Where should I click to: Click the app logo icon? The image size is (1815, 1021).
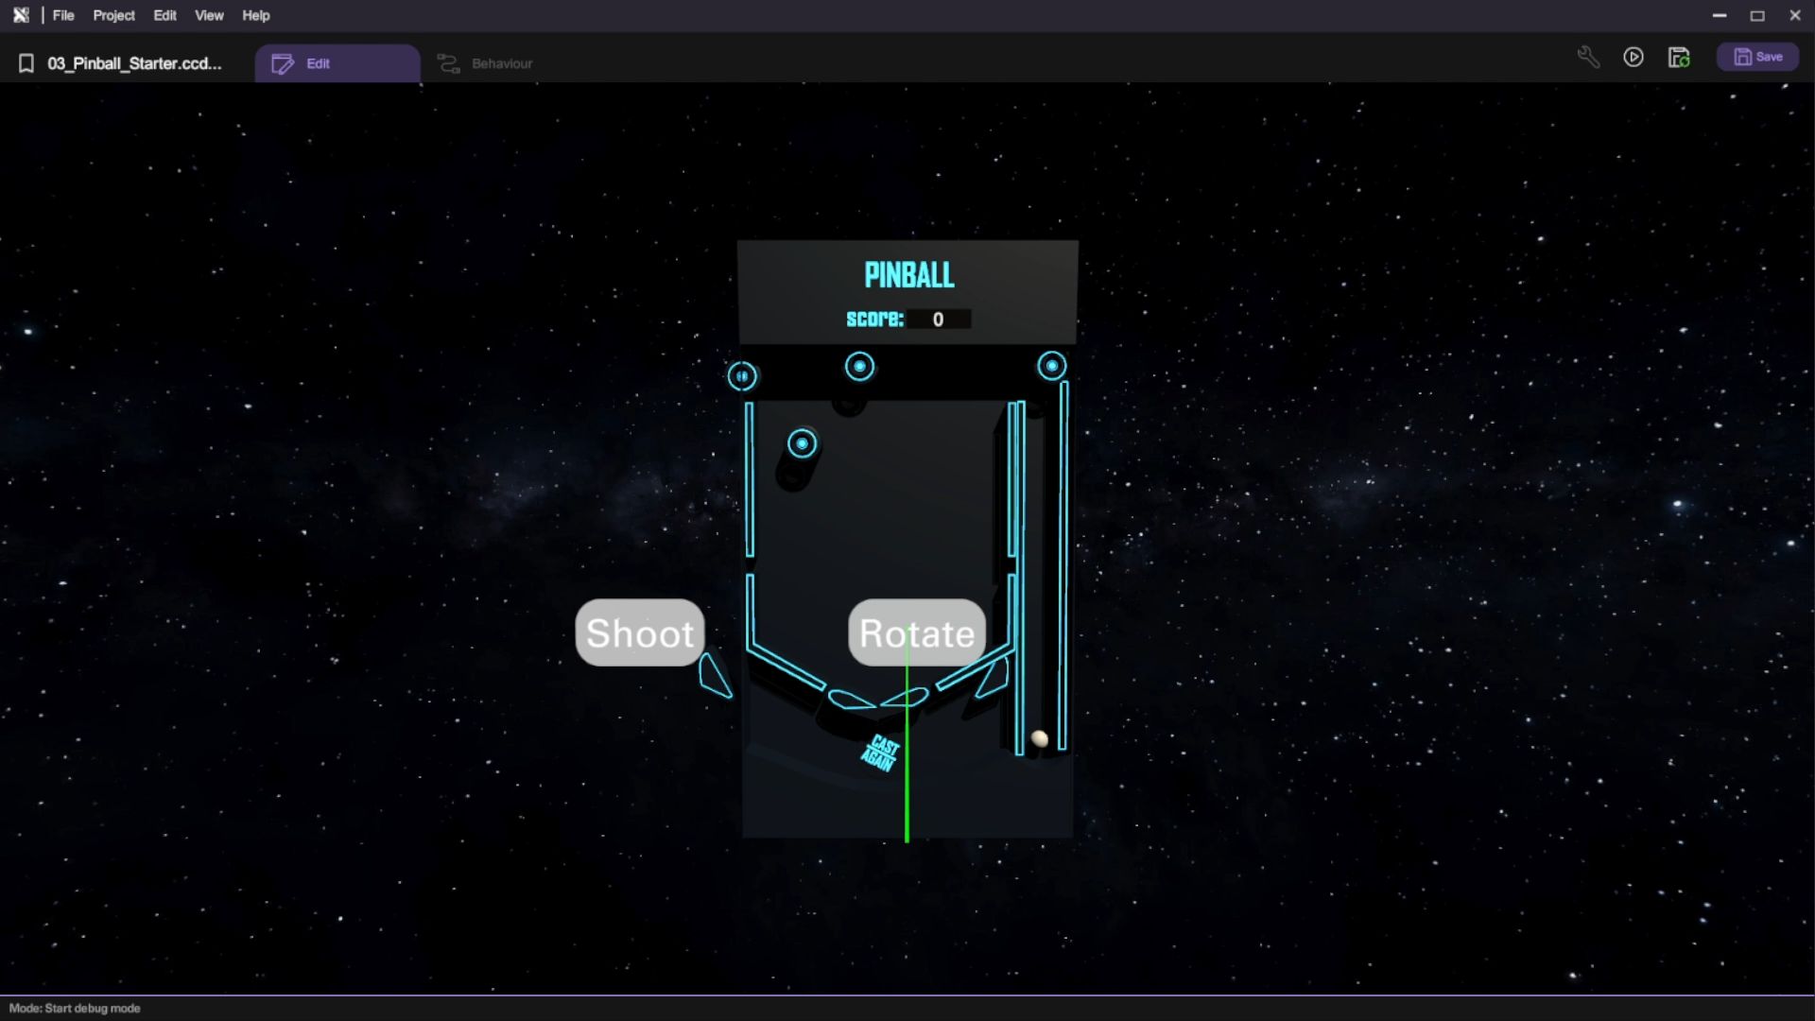[21, 15]
